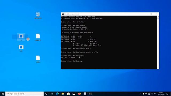The width and height of the screenshot is (171, 96).
Task: Open Microsoft Store from taskbar
Action: click(x=68, y=94)
